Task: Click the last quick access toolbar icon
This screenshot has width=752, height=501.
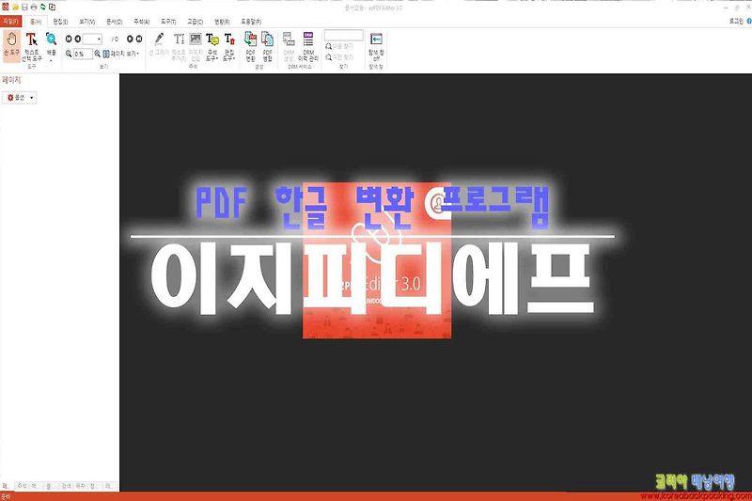Action: pos(52,8)
